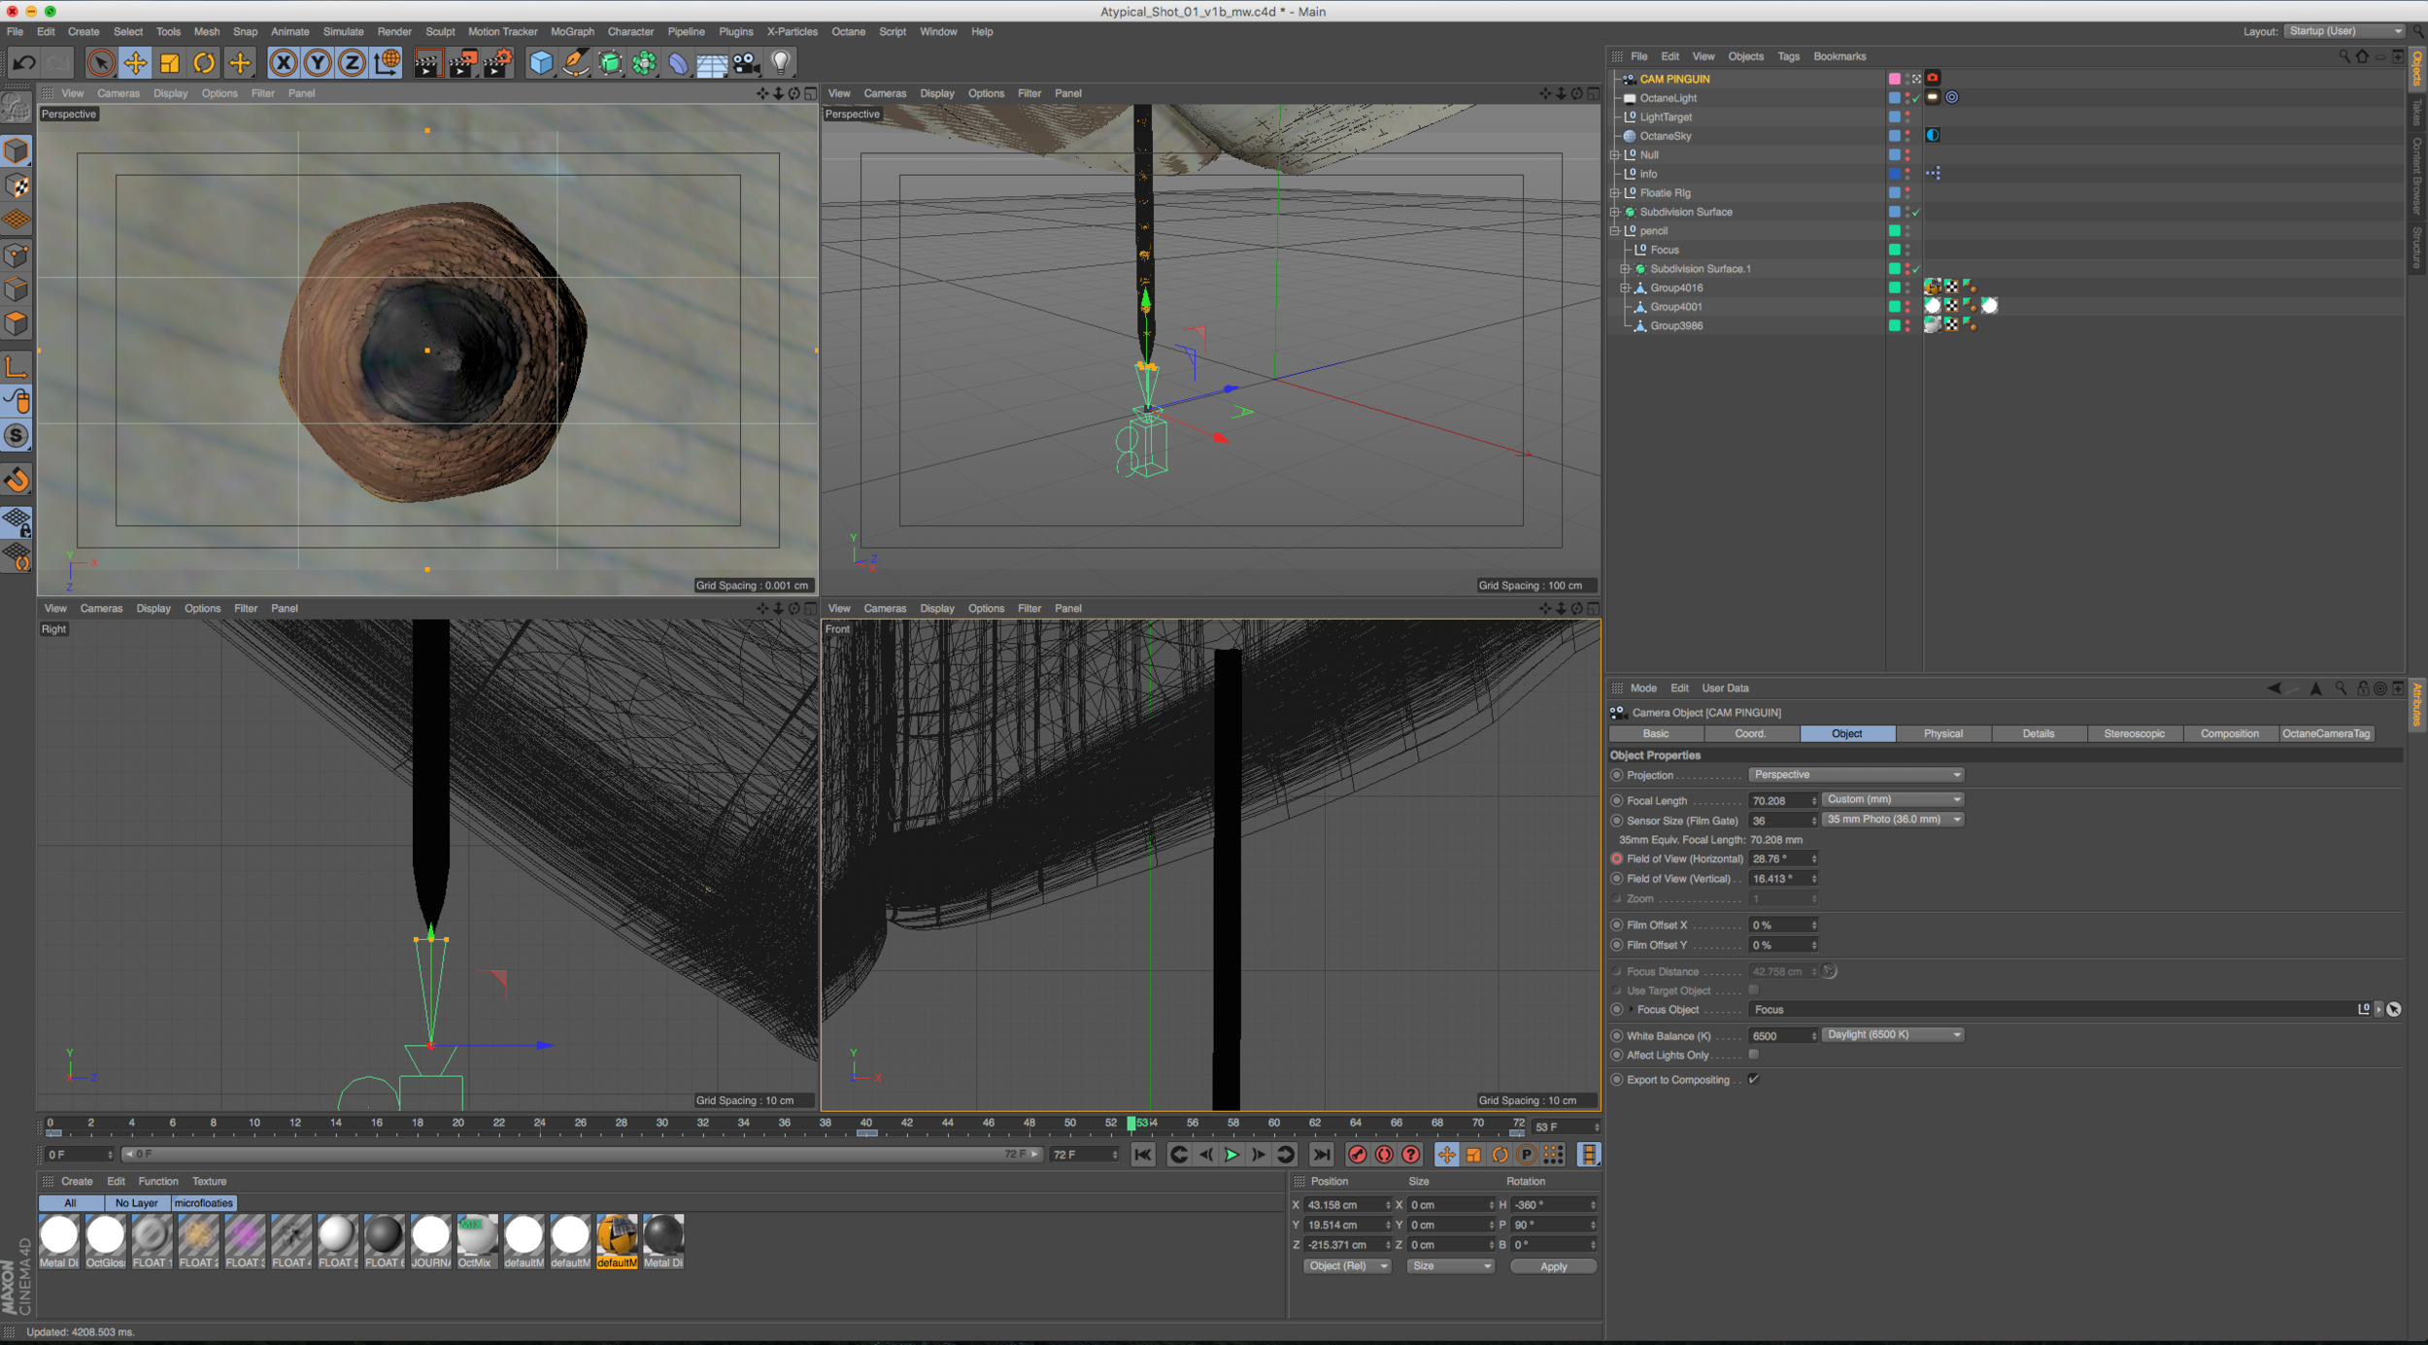Add a Light object from toolbar
Screen dimensions: 2428x1345
pyautogui.click(x=780, y=63)
